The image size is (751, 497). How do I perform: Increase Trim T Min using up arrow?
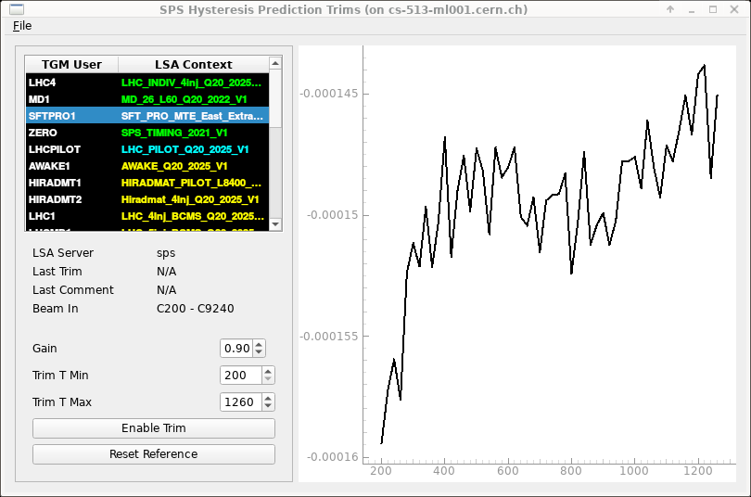[268, 371]
